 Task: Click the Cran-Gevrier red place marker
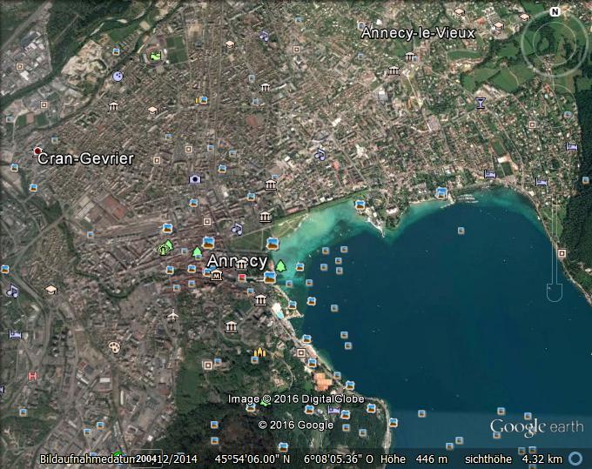tap(37, 151)
